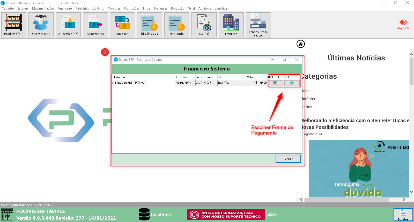Click the Certificado Validade status text
The width and height of the screenshot is (414, 222).
tap(28, 205)
